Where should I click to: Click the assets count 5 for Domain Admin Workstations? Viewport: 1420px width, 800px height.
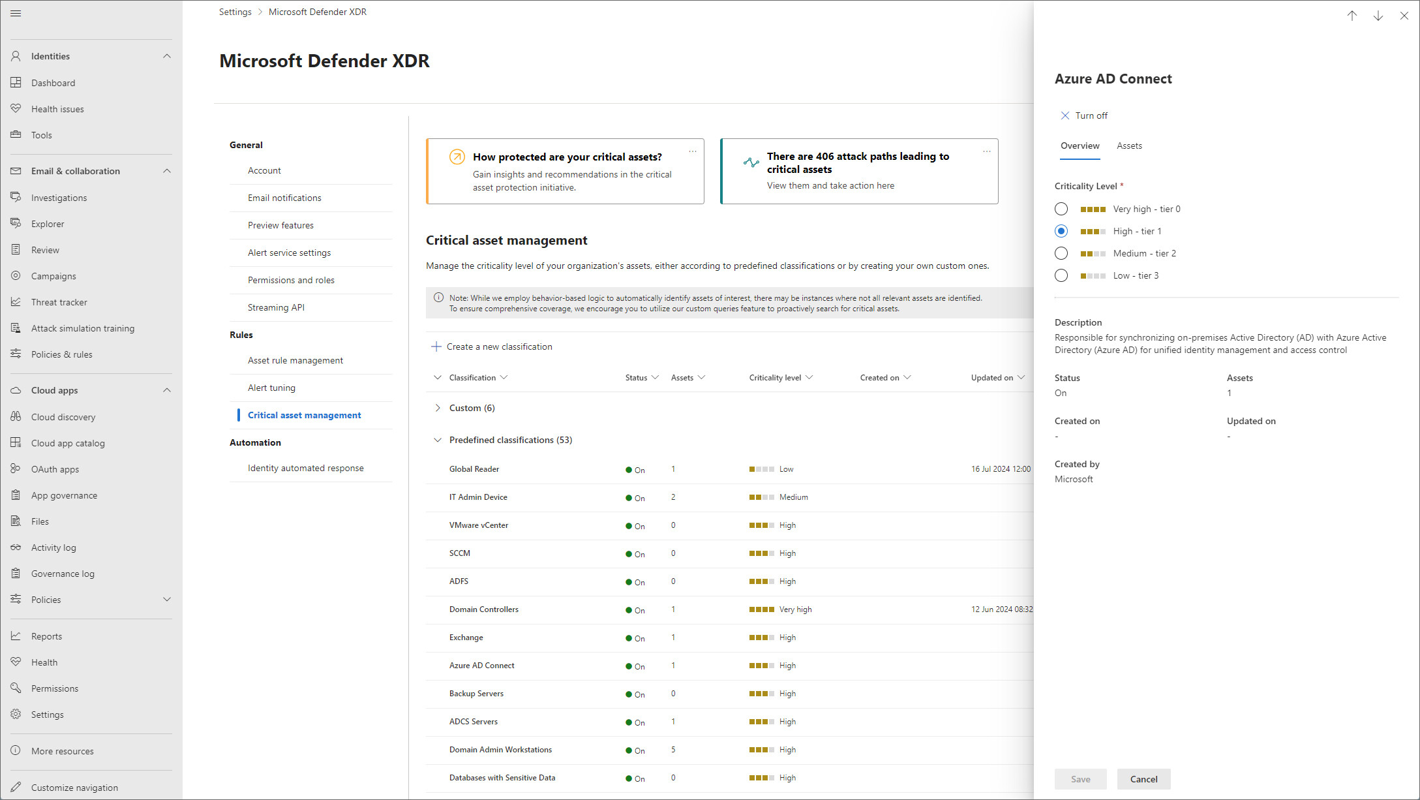coord(673,750)
